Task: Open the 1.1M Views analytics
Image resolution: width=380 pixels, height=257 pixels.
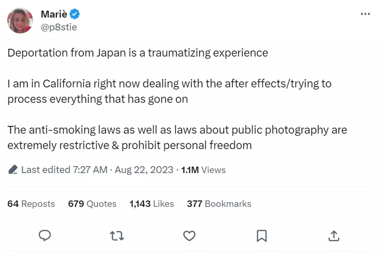Action: pos(203,170)
